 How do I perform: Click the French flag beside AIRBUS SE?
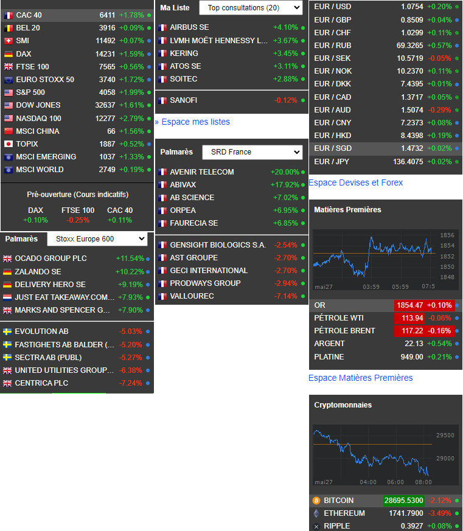pyautogui.click(x=162, y=27)
